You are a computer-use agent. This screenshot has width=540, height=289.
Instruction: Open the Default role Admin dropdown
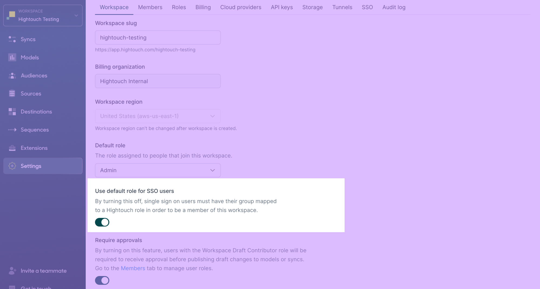[158, 170]
